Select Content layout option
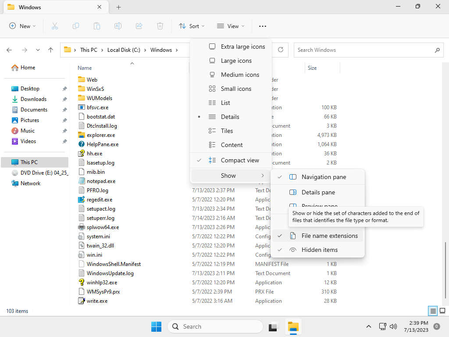The width and height of the screenshot is (449, 337). [x=231, y=145]
